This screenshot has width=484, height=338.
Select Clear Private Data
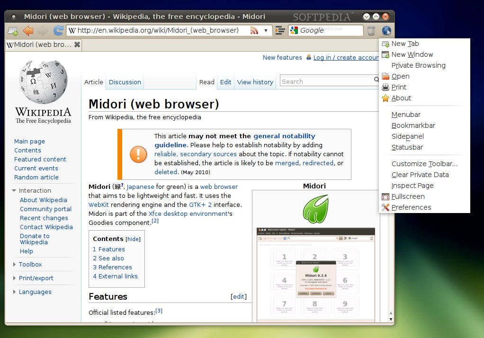424,175
